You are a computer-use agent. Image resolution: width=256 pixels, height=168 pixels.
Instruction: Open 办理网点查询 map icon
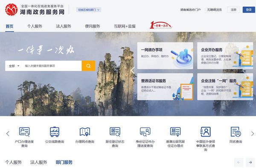pyautogui.click(x=85, y=132)
